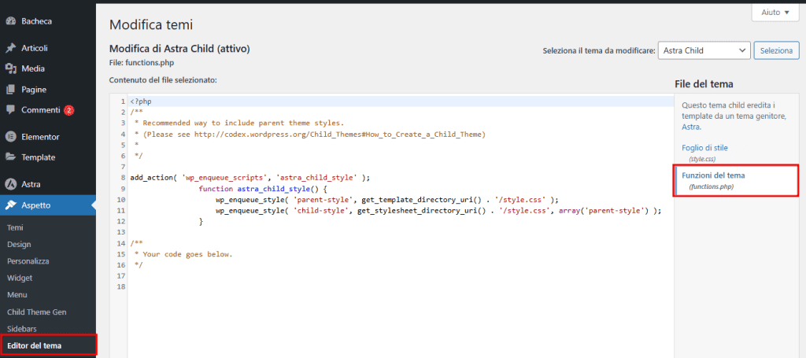Open the Menu submenu entry
This screenshot has width=806, height=358.
(x=17, y=295)
